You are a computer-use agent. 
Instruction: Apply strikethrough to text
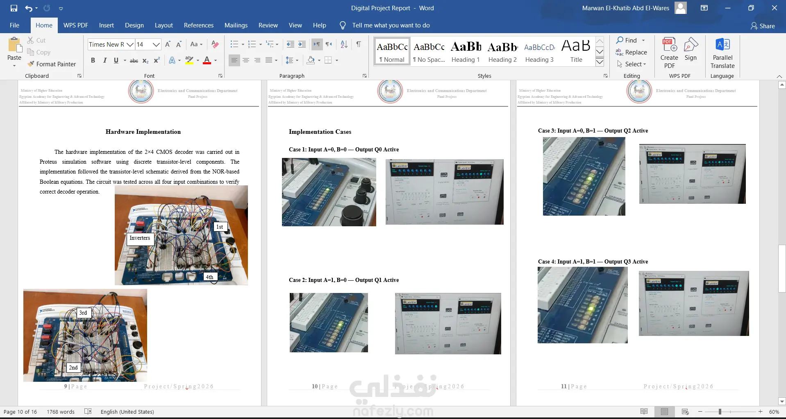[134, 61]
